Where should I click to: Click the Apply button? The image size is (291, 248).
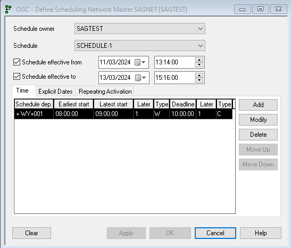click(x=126, y=233)
